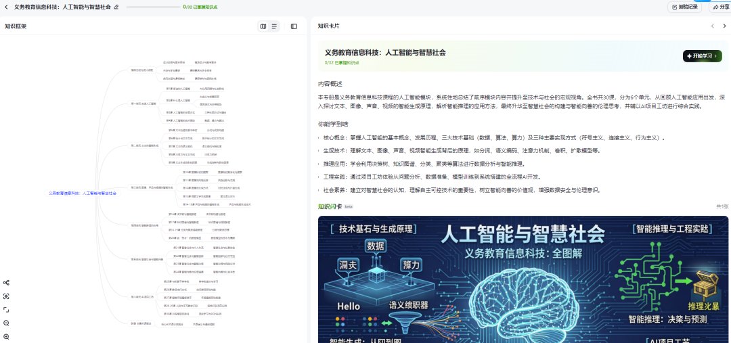Image resolution: width=731 pixels, height=343 pixels.
Task: Select the 附录 node in mind map
Action: (140, 323)
